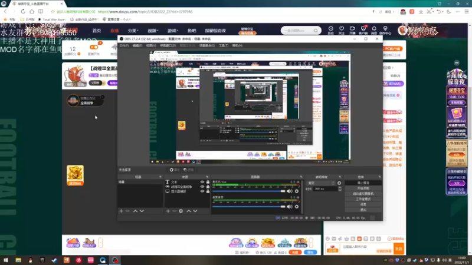Toggle lock on the 显示器捕获 source
The height and width of the screenshot is (265, 472).
[208, 191]
